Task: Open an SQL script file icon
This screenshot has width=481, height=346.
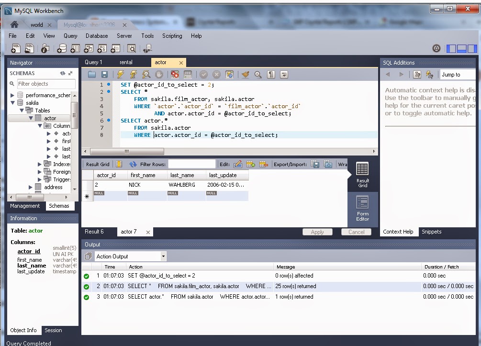Action: (x=30, y=48)
